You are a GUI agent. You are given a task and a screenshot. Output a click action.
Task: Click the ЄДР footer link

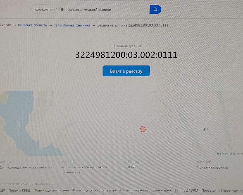[x=3, y=191]
